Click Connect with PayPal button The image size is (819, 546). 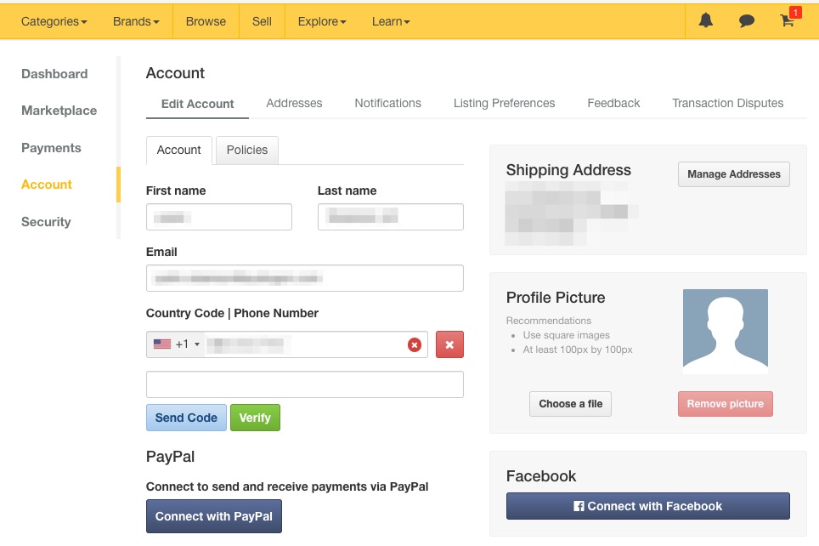(213, 516)
